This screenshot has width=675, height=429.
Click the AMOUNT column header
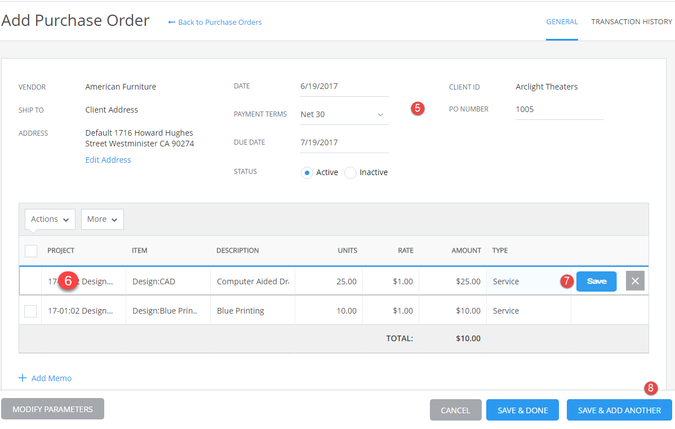coord(466,251)
